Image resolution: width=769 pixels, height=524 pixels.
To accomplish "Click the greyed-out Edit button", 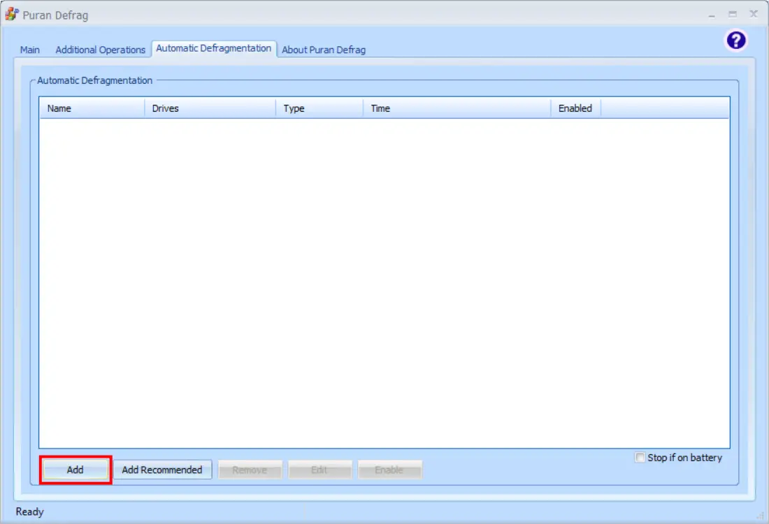I will coord(319,470).
